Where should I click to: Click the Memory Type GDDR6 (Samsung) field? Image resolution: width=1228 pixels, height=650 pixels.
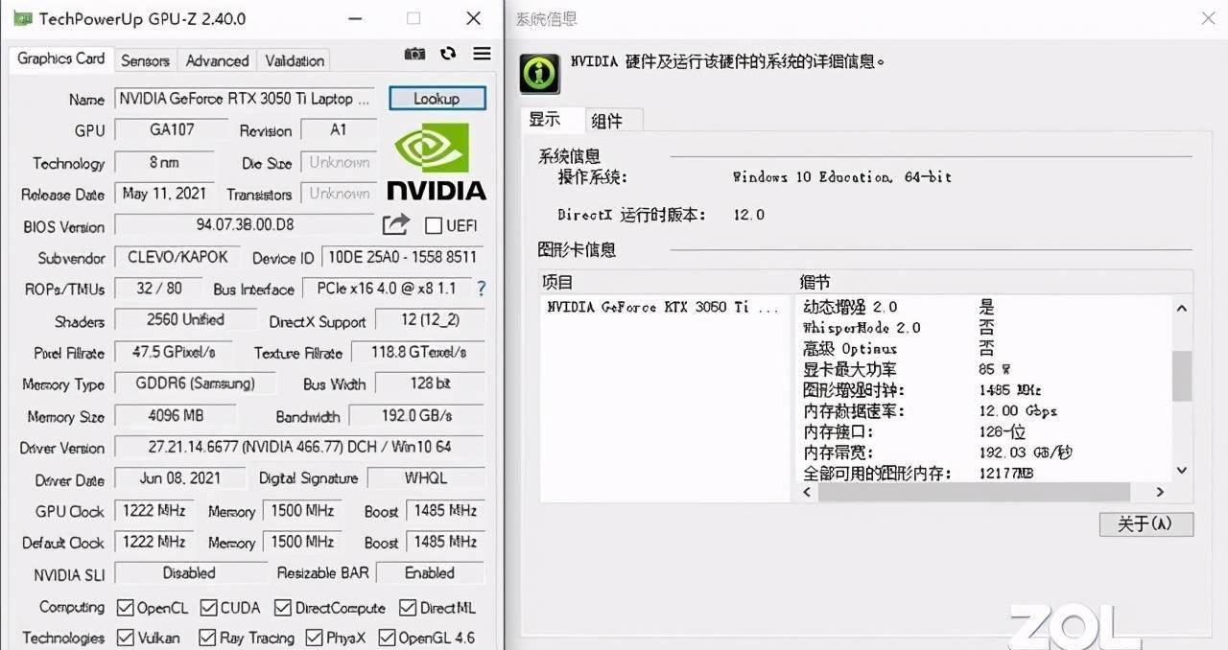point(195,383)
